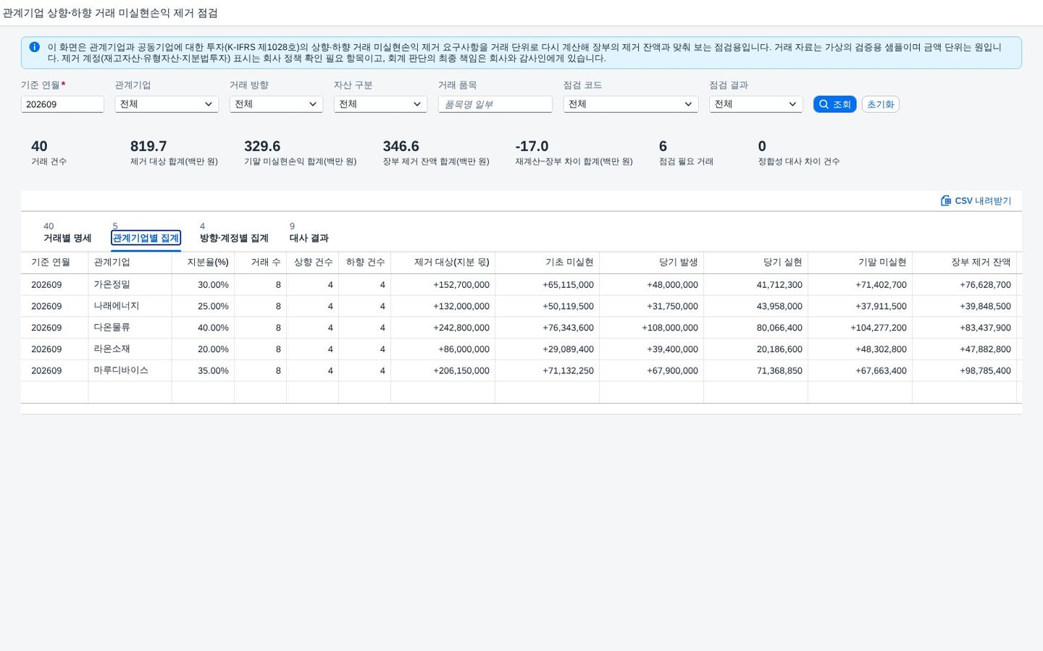Viewport: 1043px width, 651px height.
Task: Click the 거래 품목 text field
Action: click(x=495, y=104)
